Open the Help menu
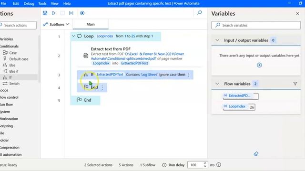305x171 pixels. click(x=67, y=3)
